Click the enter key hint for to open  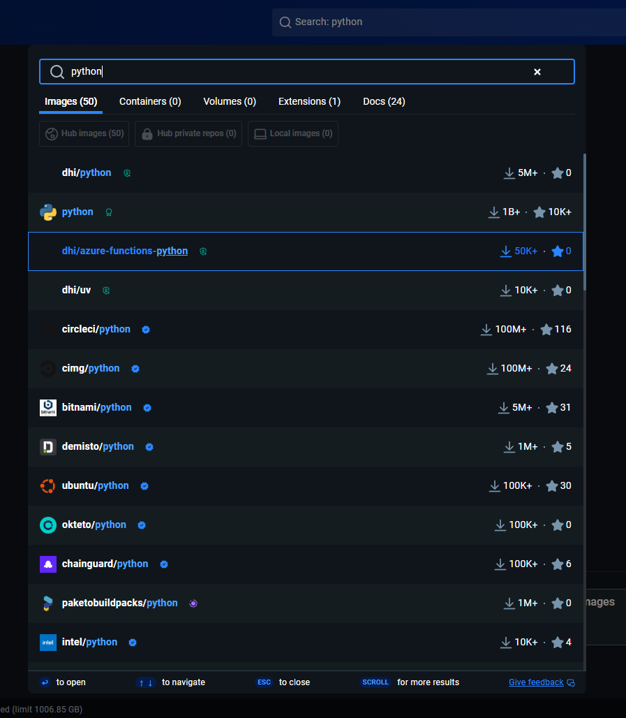point(45,682)
